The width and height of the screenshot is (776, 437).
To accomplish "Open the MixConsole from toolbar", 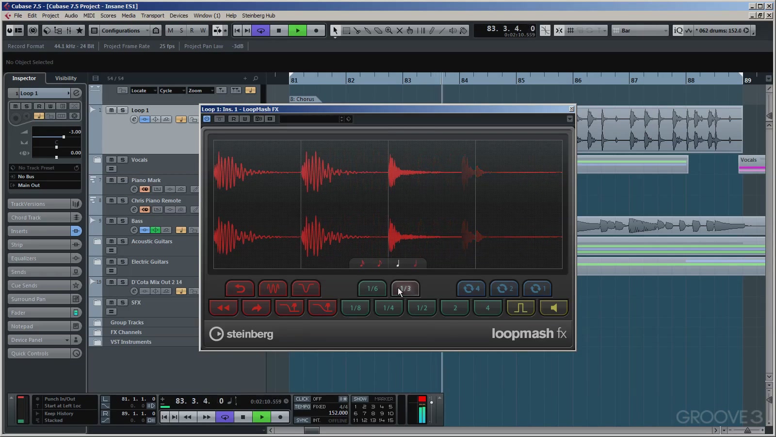I will click(68, 31).
